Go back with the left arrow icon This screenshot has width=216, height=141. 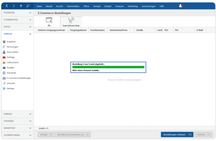click(7, 6)
